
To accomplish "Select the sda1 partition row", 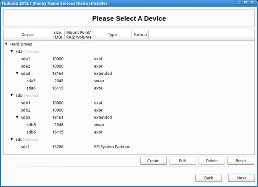I will tap(129, 59).
